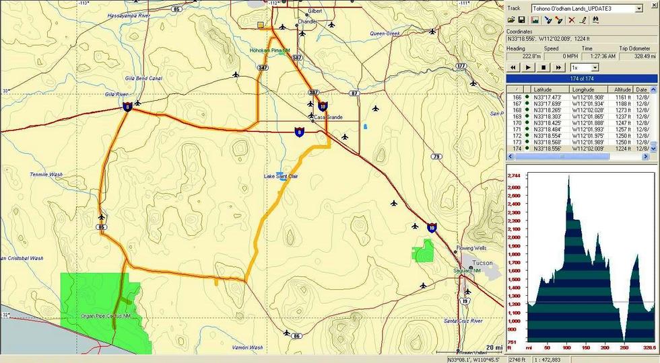Image resolution: width=660 pixels, height=363 pixels.
Task: Select track point row 166
Action: tap(579, 97)
